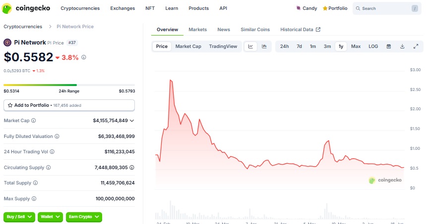Click the $0.5582 current price
This screenshot has height=224, width=427.
[28, 57]
